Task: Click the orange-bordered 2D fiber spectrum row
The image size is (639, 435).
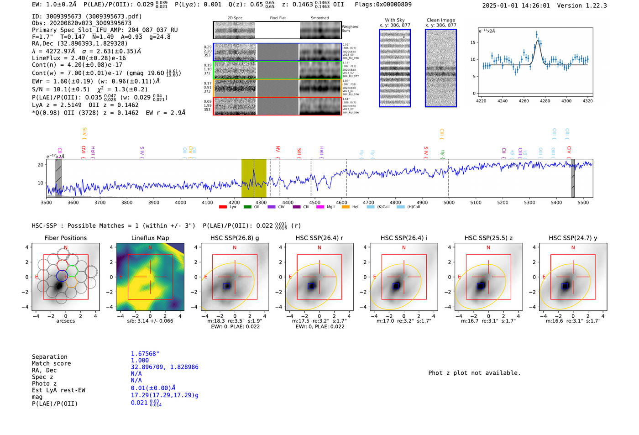Action: (277, 88)
